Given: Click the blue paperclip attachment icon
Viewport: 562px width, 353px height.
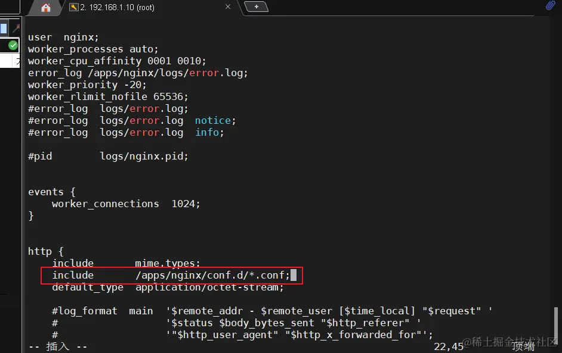Looking at the screenshot, I should 550,5.
